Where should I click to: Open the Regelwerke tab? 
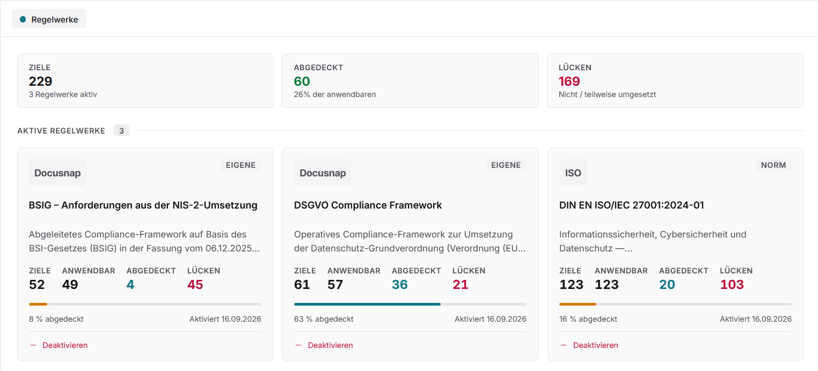pos(49,19)
